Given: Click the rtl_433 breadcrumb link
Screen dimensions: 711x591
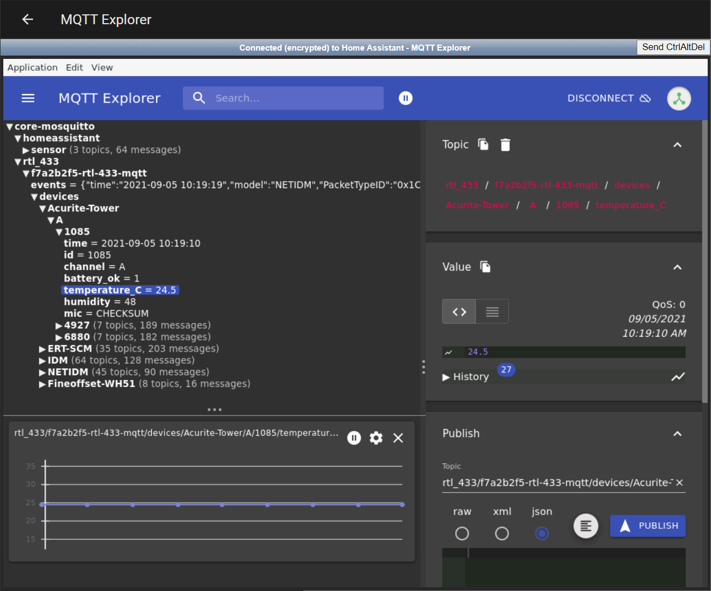Looking at the screenshot, I should pyautogui.click(x=462, y=185).
